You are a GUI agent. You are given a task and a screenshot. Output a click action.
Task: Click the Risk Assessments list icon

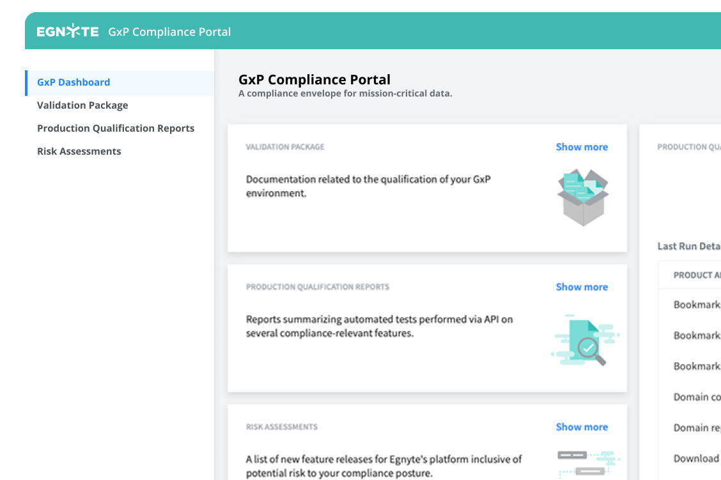585,465
